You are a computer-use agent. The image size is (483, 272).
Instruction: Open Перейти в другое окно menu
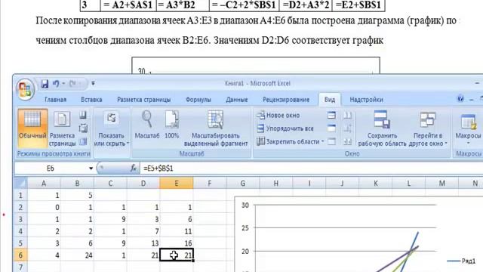[x=428, y=129]
